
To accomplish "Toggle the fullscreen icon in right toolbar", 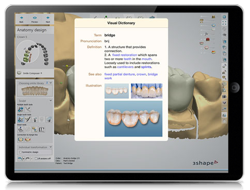I will pos(224,23).
